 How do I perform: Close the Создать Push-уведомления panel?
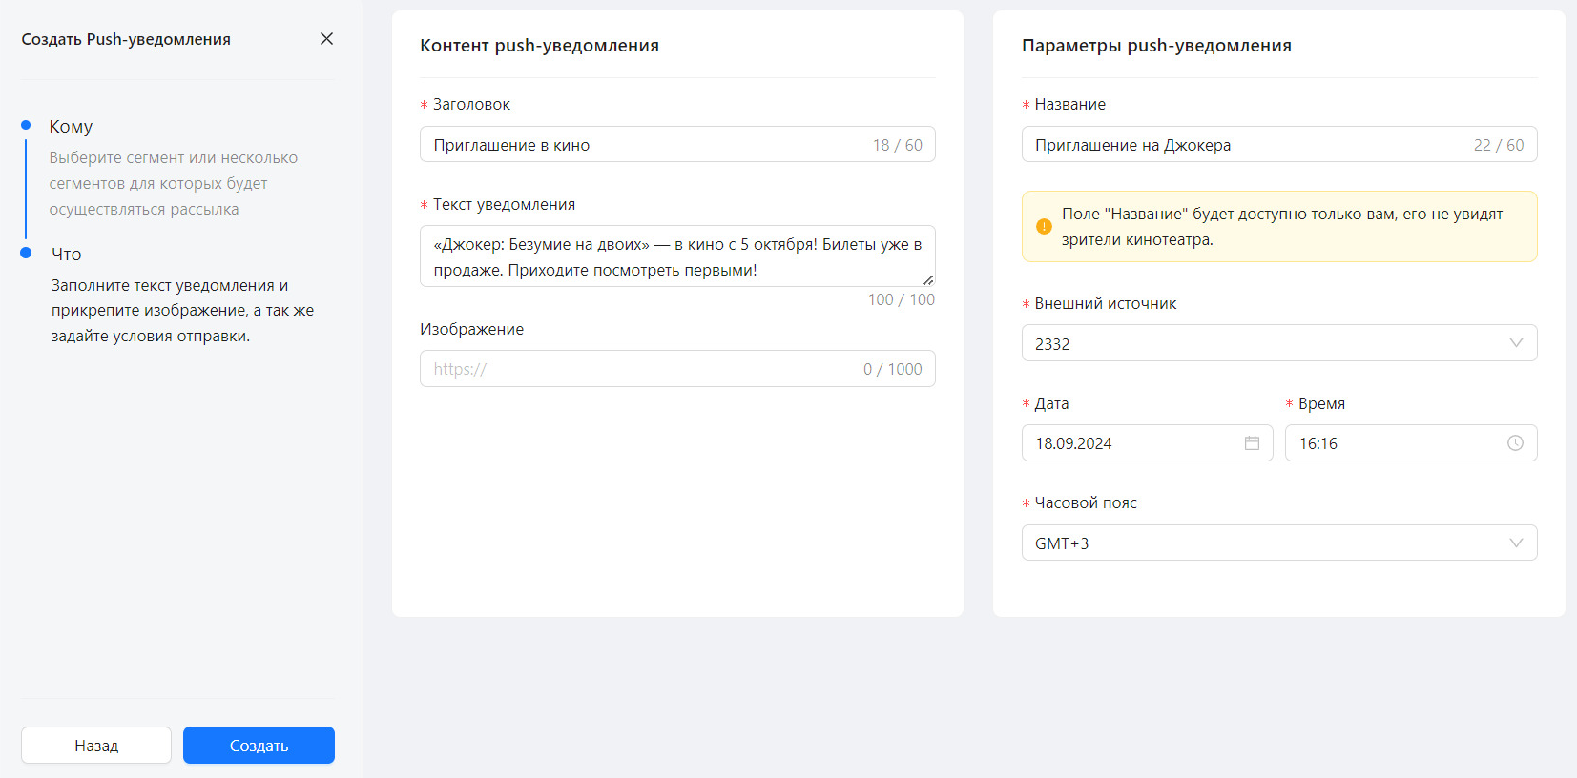(x=326, y=39)
